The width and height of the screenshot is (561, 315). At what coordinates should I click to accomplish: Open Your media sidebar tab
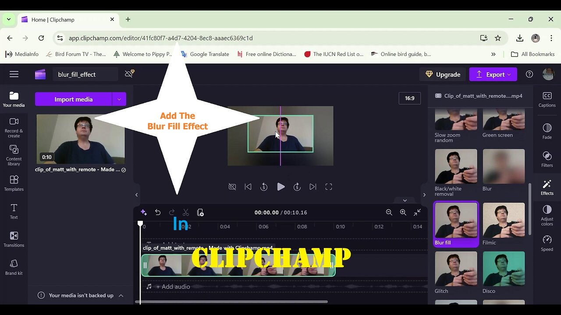14,99
